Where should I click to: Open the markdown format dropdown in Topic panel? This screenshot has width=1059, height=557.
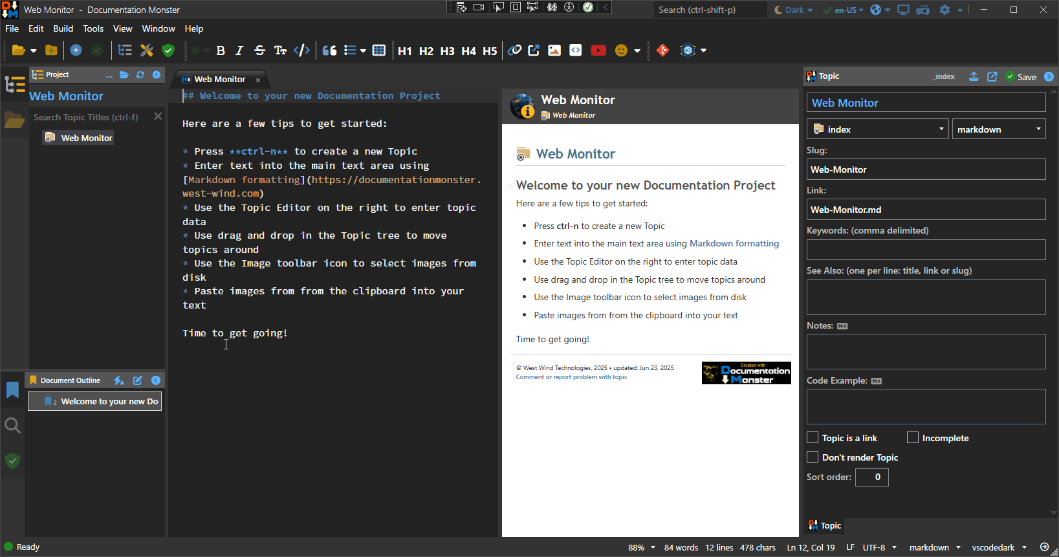point(999,129)
